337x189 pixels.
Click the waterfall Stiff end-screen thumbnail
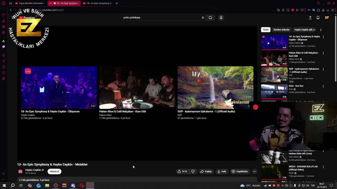[x=215, y=87]
